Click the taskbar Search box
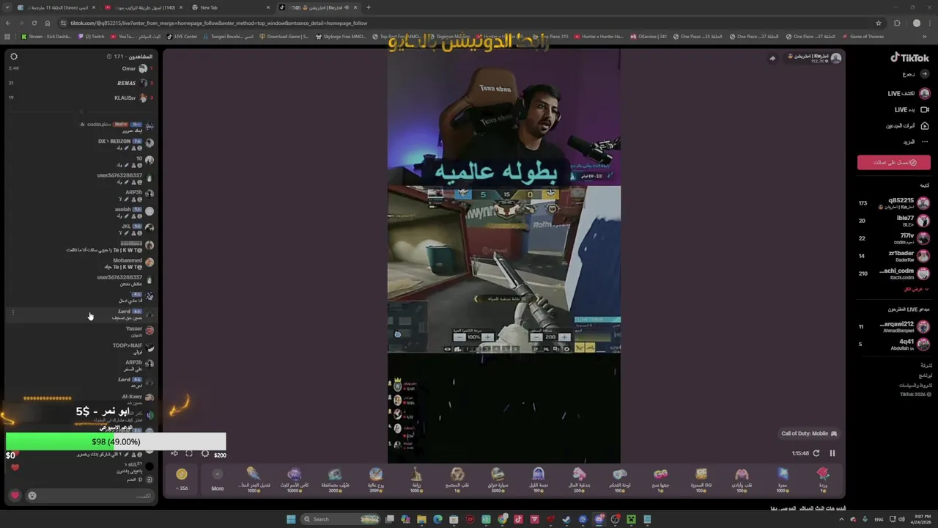This screenshot has height=528, width=938. [341, 519]
